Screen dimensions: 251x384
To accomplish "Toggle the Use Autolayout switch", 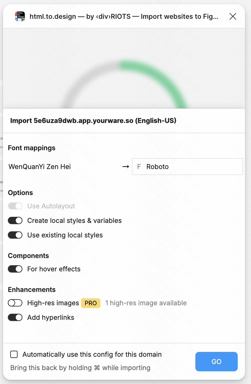I will pos(15,206).
